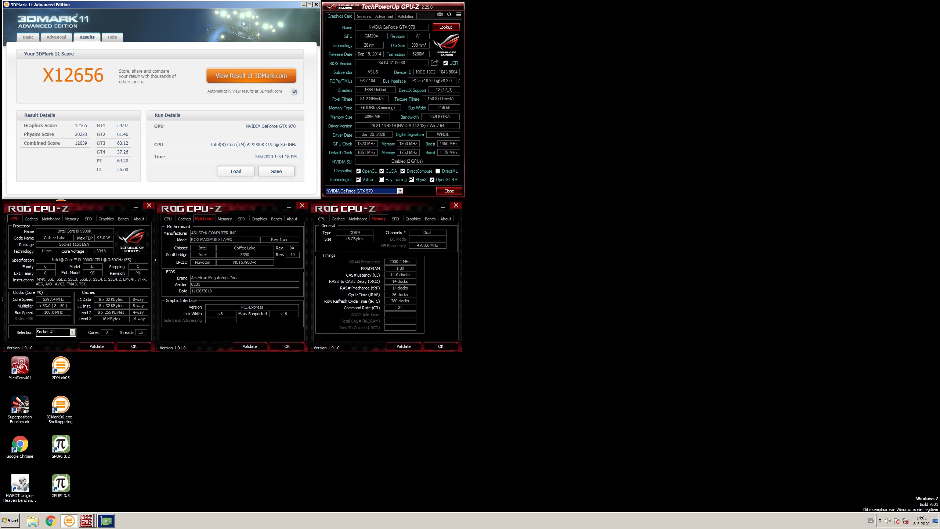
Task: Switch to the Basic tab in 3DMark 11
Action: pyautogui.click(x=28, y=37)
